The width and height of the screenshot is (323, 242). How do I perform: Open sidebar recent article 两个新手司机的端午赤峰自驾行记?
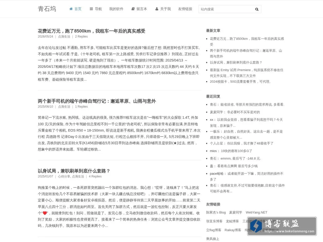246,54
